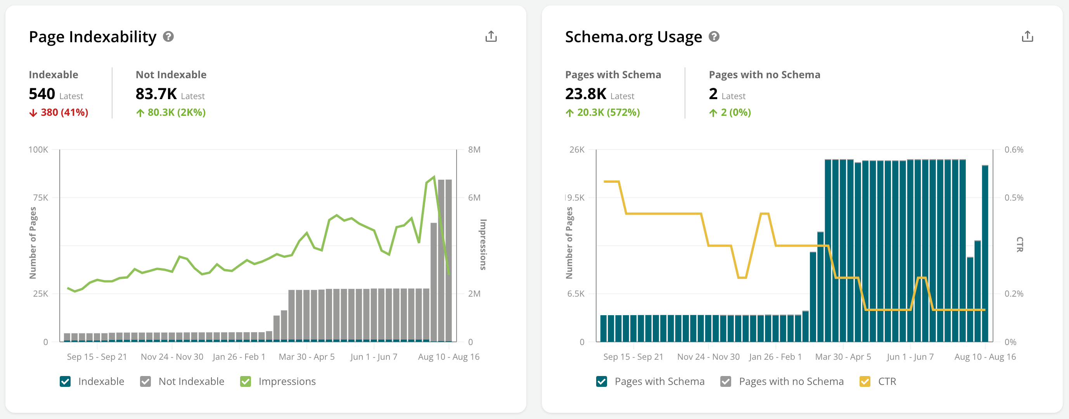Click the tallest Not Indexable bar, final week

click(x=449, y=260)
